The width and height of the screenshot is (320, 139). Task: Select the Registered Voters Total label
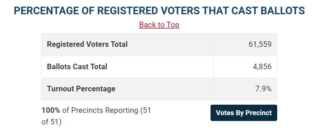click(x=87, y=44)
